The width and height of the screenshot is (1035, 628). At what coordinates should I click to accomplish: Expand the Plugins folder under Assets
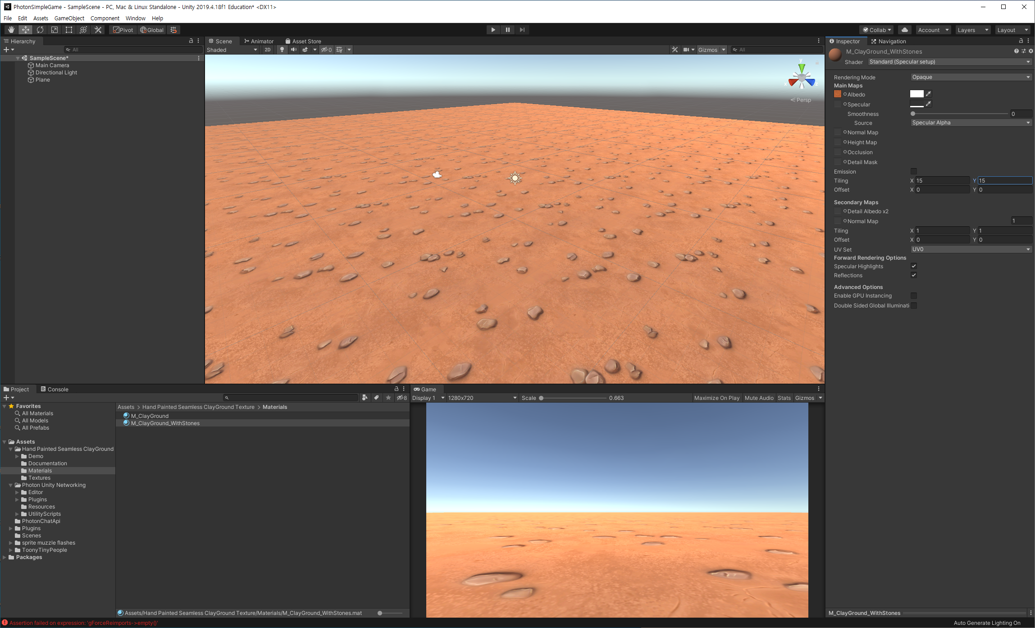(x=11, y=528)
